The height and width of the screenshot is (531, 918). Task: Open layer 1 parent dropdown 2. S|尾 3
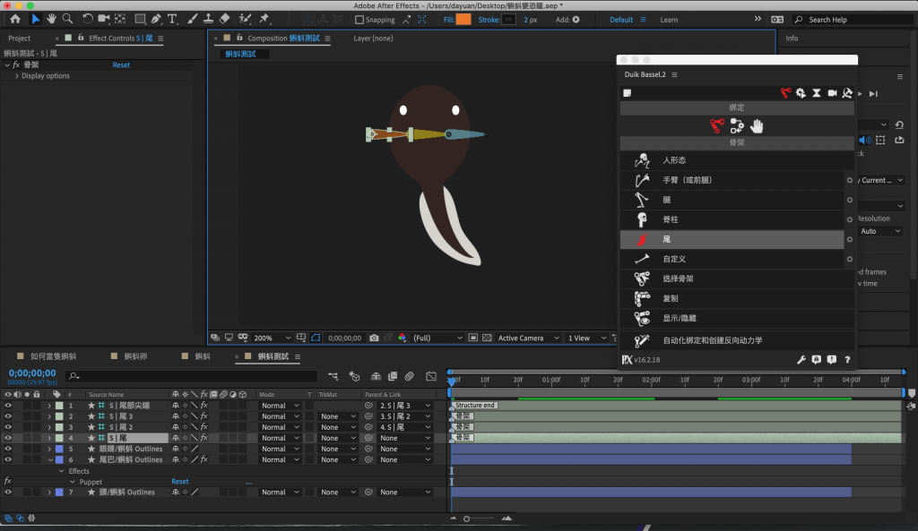[x=404, y=406]
